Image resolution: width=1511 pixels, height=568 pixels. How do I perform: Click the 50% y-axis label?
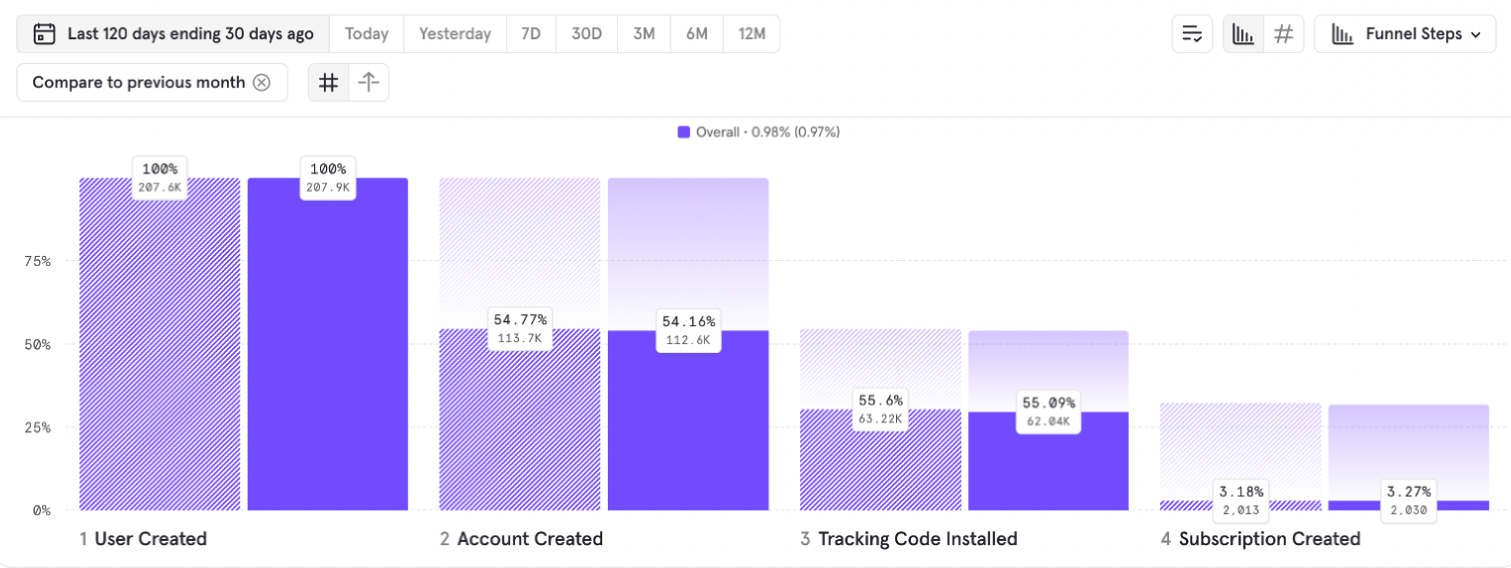[x=37, y=344]
